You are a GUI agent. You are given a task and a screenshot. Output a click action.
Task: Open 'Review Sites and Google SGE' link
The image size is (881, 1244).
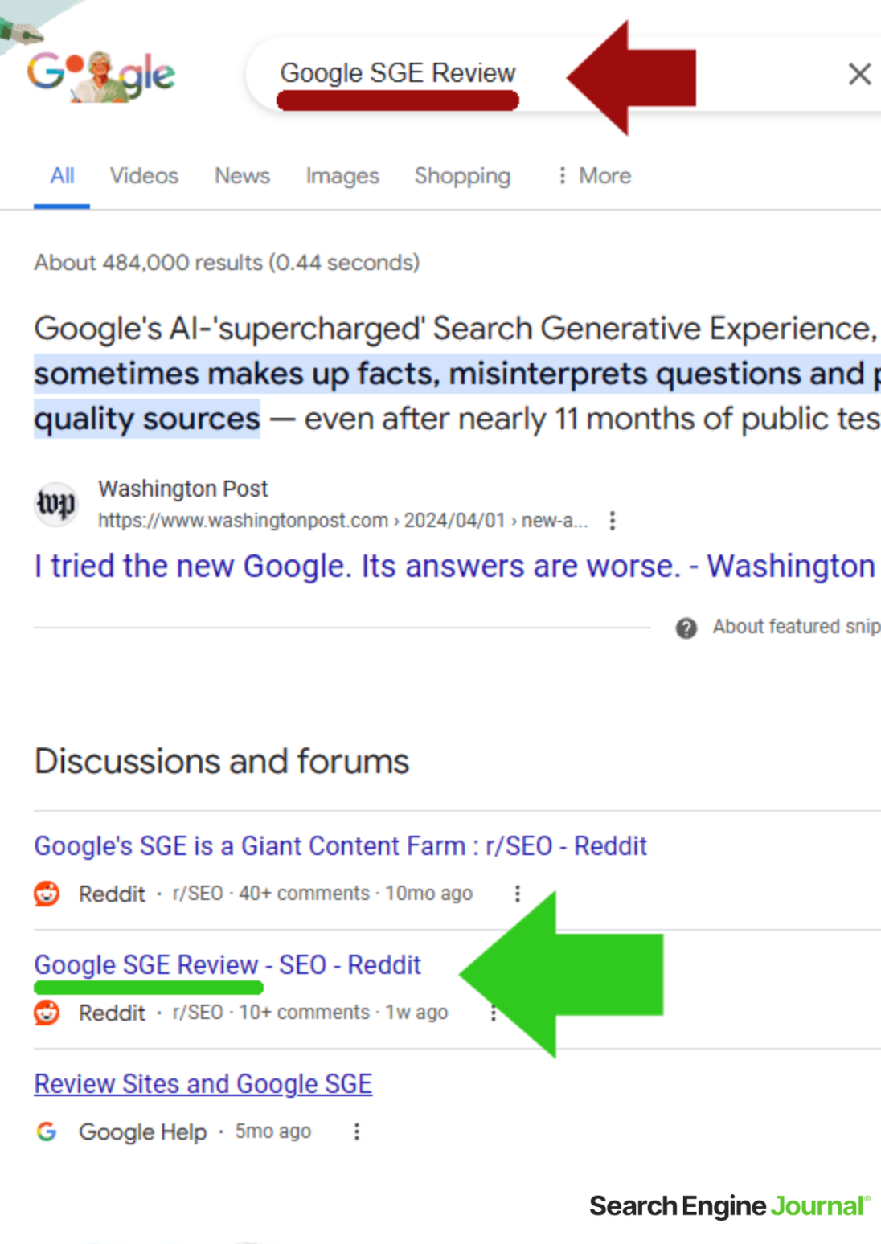click(203, 1084)
